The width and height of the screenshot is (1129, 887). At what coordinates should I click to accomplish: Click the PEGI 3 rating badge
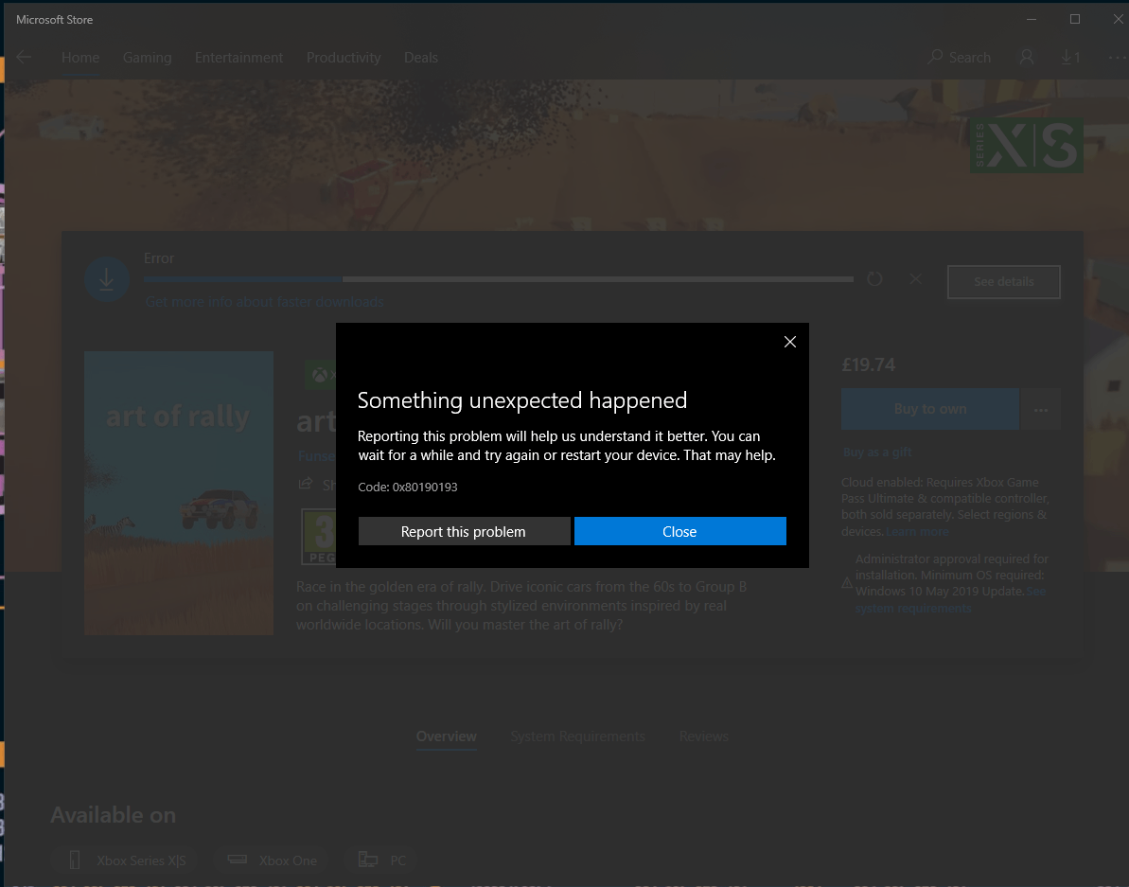pos(319,537)
